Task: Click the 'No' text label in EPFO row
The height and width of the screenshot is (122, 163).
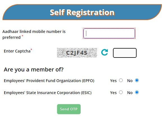Action: [130, 81]
